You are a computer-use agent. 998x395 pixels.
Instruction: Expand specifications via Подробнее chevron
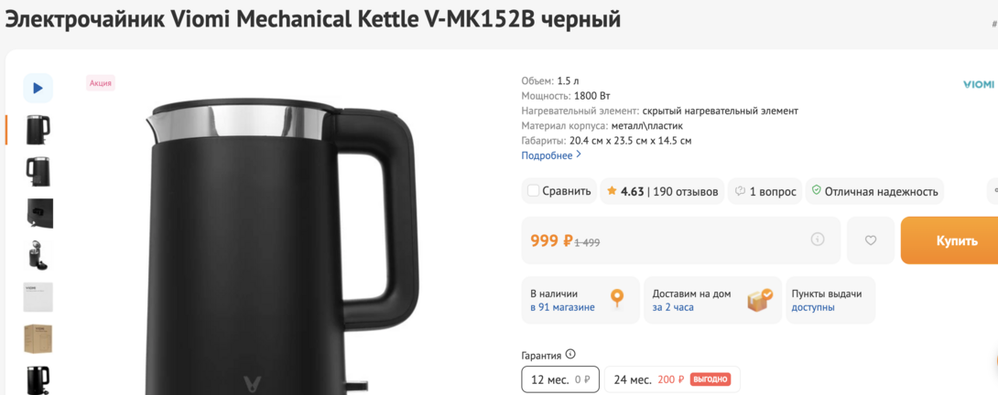pos(579,155)
